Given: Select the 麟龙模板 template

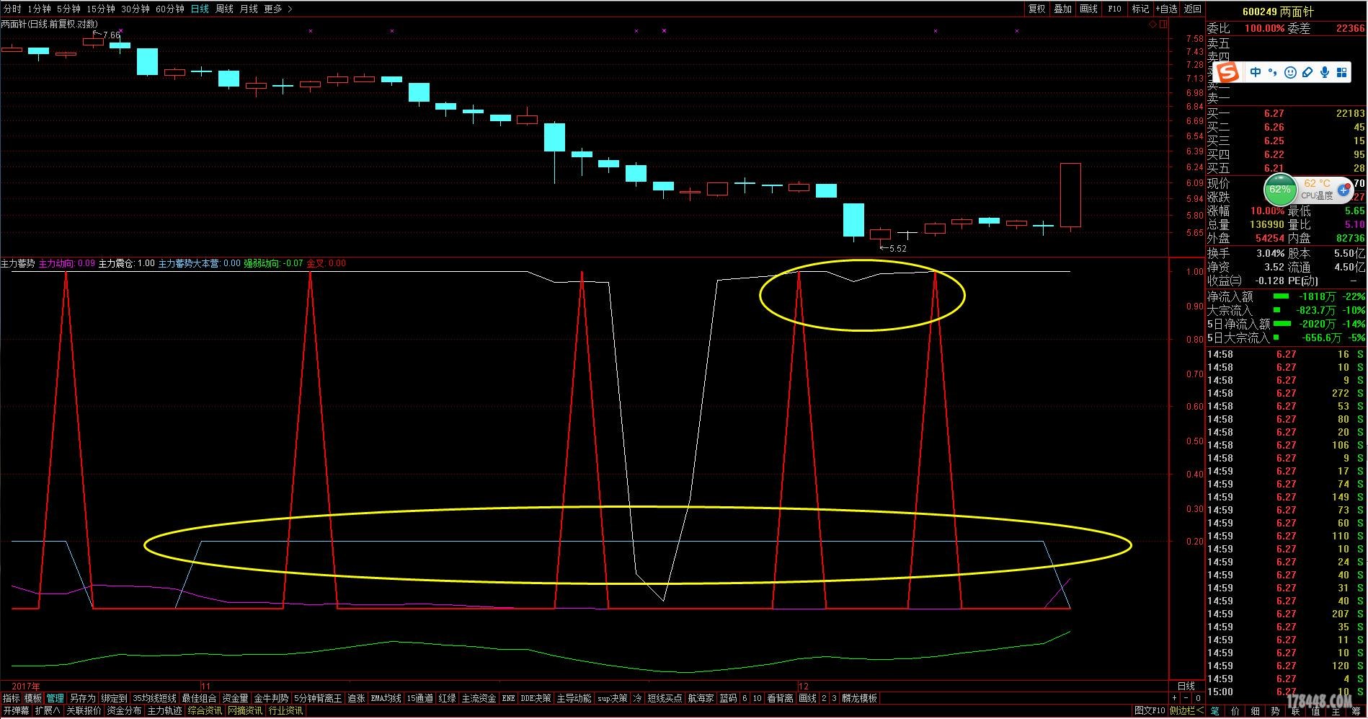Looking at the screenshot, I should click(x=859, y=698).
